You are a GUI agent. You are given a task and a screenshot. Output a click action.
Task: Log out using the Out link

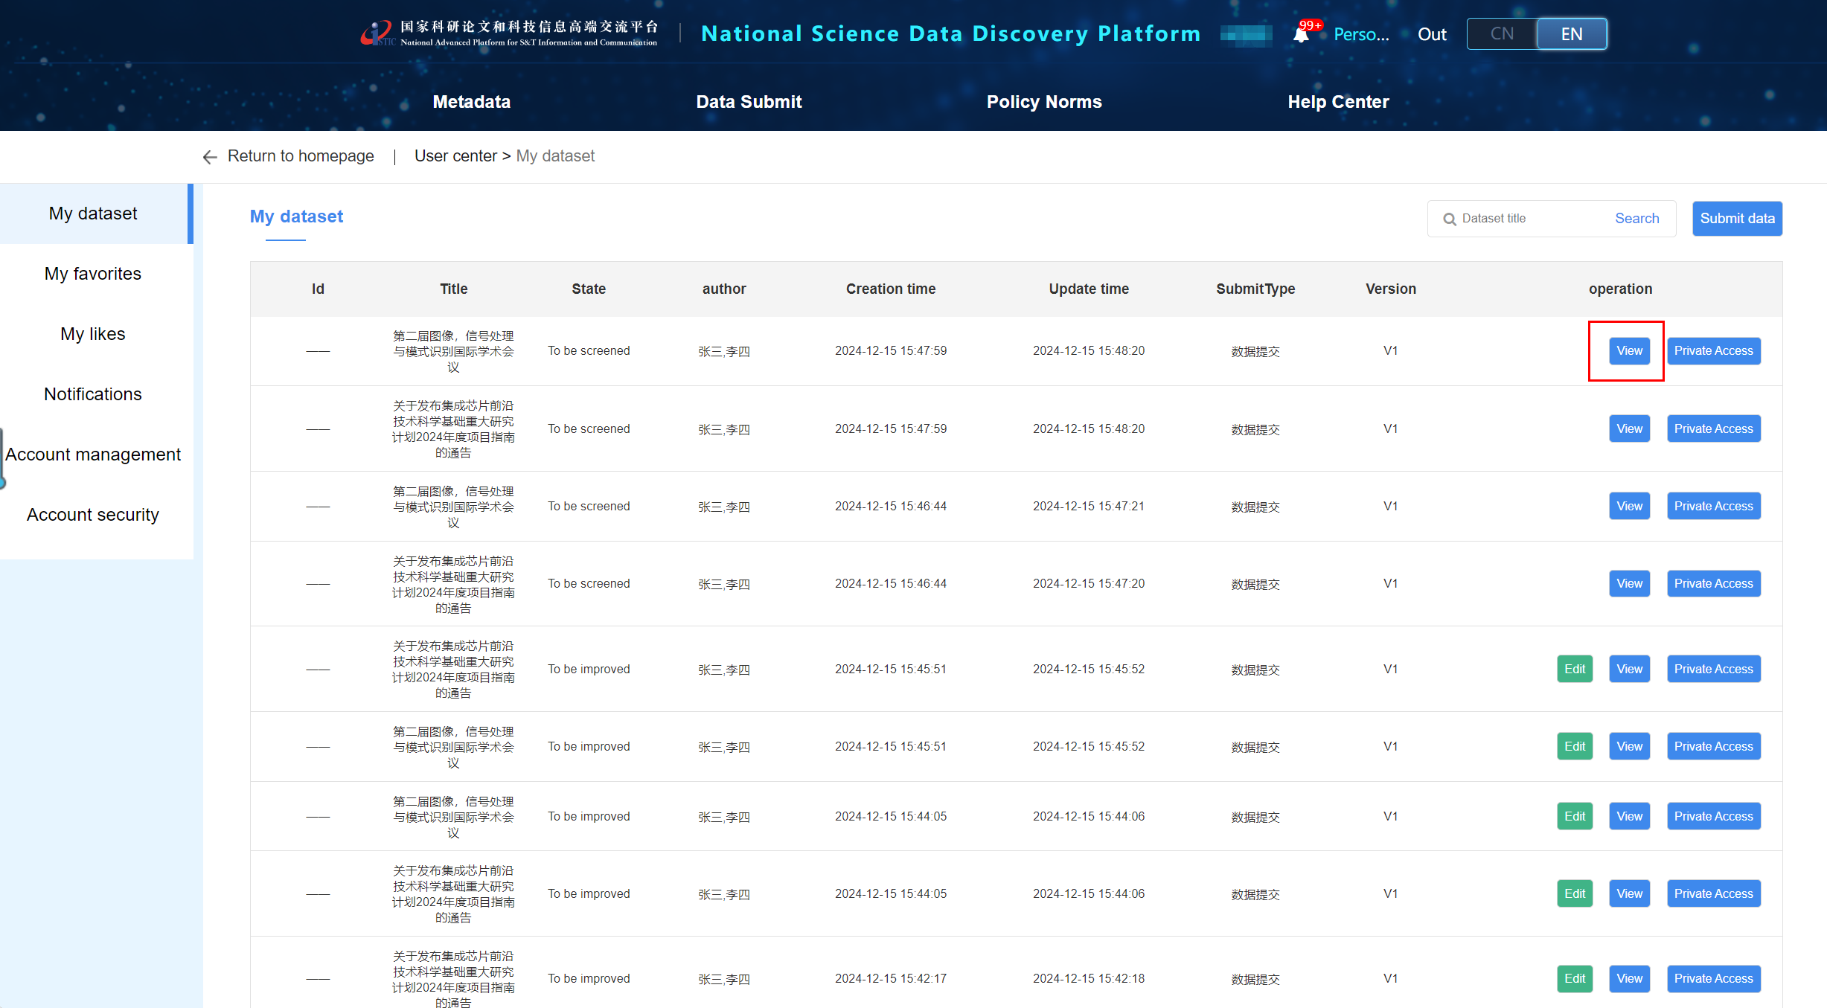point(1431,34)
